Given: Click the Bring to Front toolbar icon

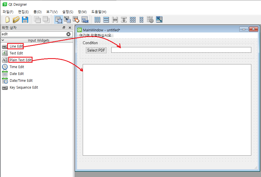Looking at the screenshot, I should tap(46, 20).
